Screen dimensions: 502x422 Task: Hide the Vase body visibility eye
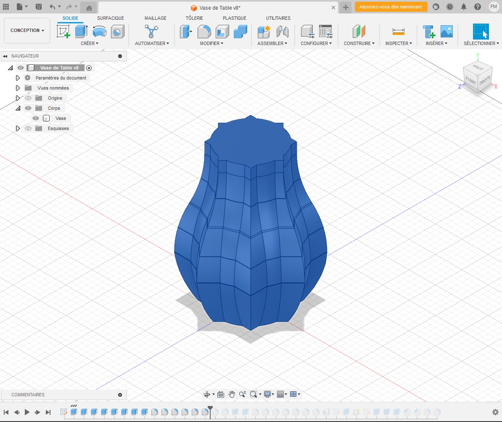click(36, 118)
